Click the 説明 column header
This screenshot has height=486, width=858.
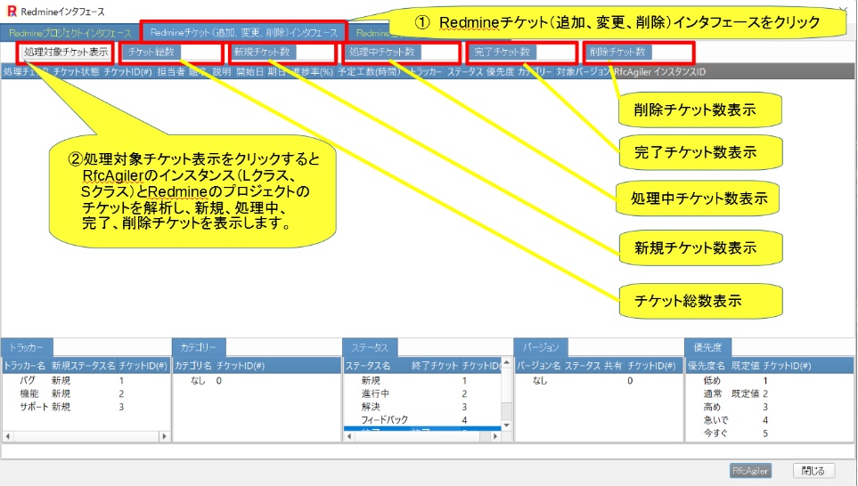point(222,71)
